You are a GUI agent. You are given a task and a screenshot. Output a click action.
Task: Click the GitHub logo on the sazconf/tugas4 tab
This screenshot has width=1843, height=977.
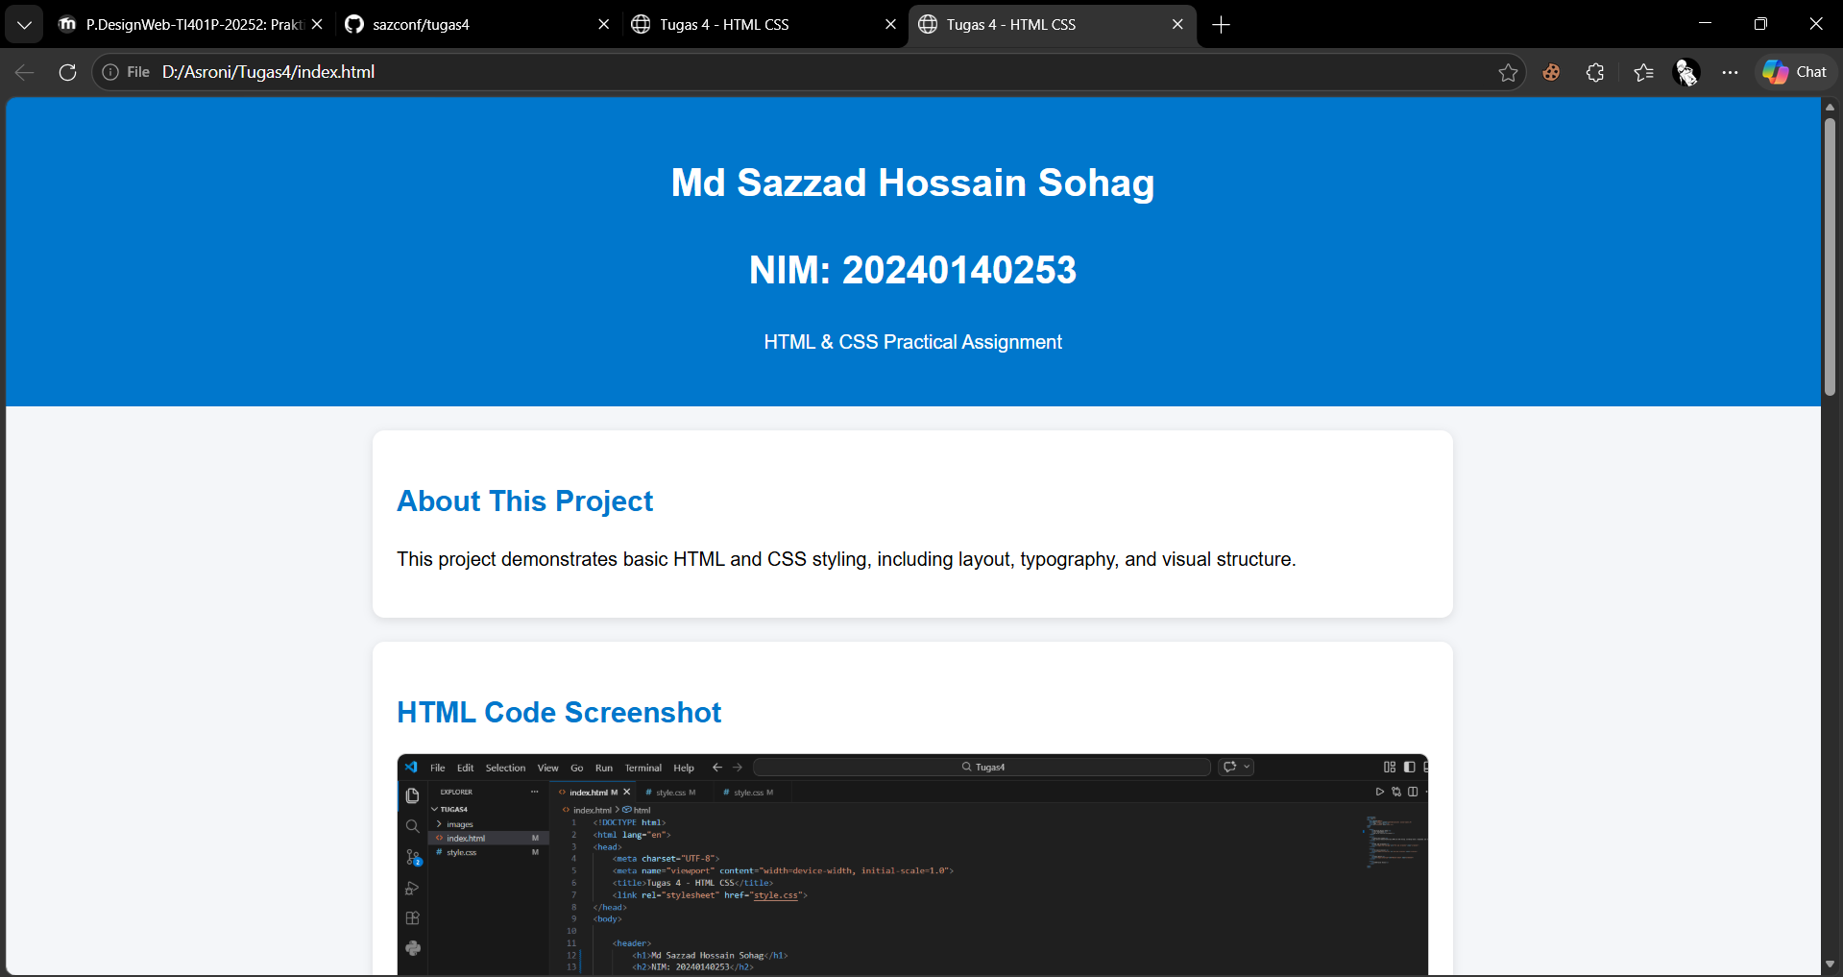(x=353, y=24)
